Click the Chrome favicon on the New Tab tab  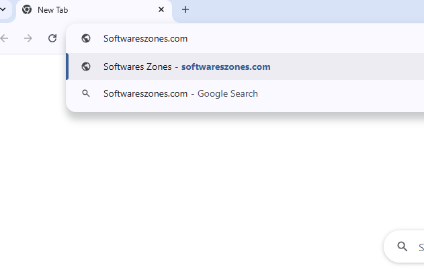point(27,10)
